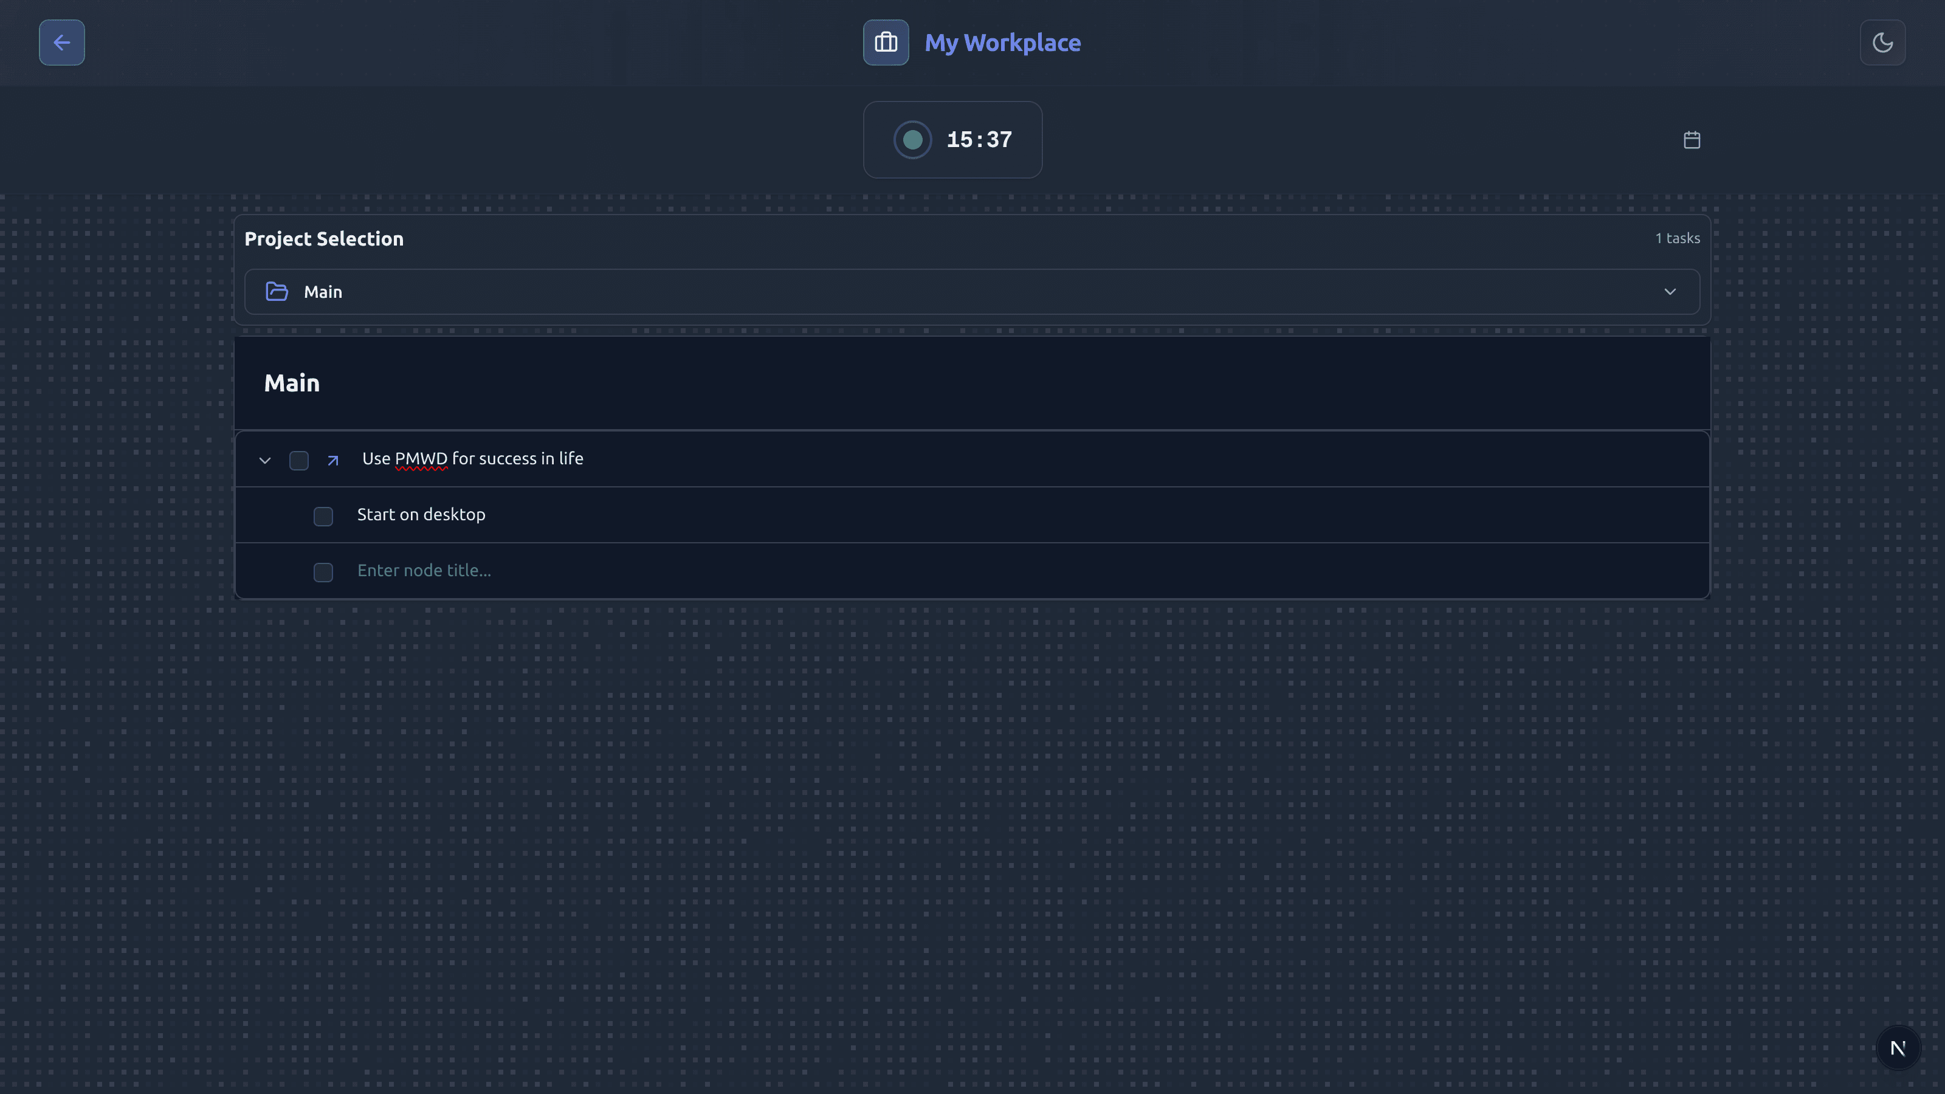Click the open folder icon beside Main
The height and width of the screenshot is (1094, 1945).
(x=277, y=292)
